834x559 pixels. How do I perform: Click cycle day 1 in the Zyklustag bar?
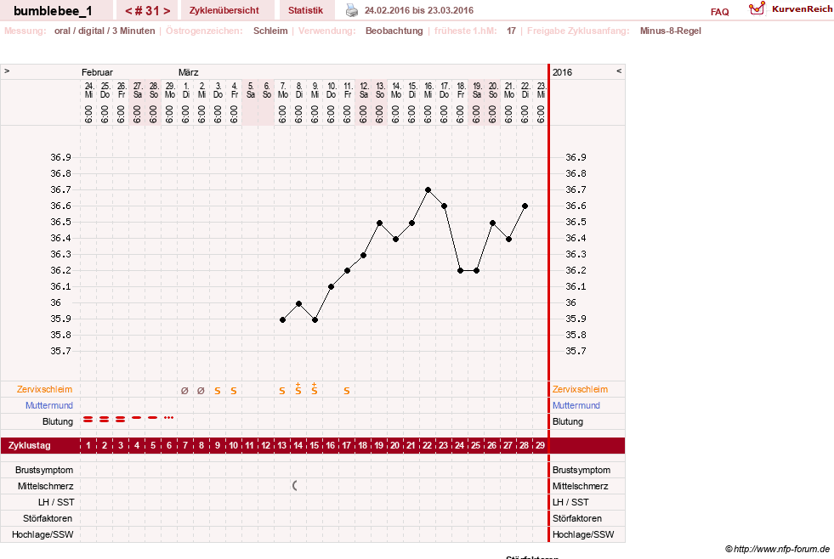[x=88, y=445]
